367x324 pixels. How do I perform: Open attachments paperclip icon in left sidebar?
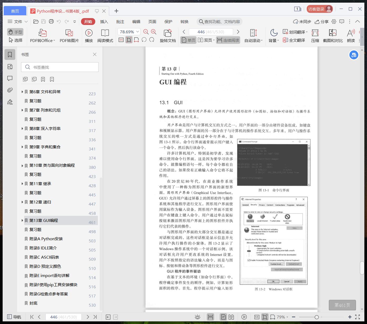pyautogui.click(x=10, y=90)
